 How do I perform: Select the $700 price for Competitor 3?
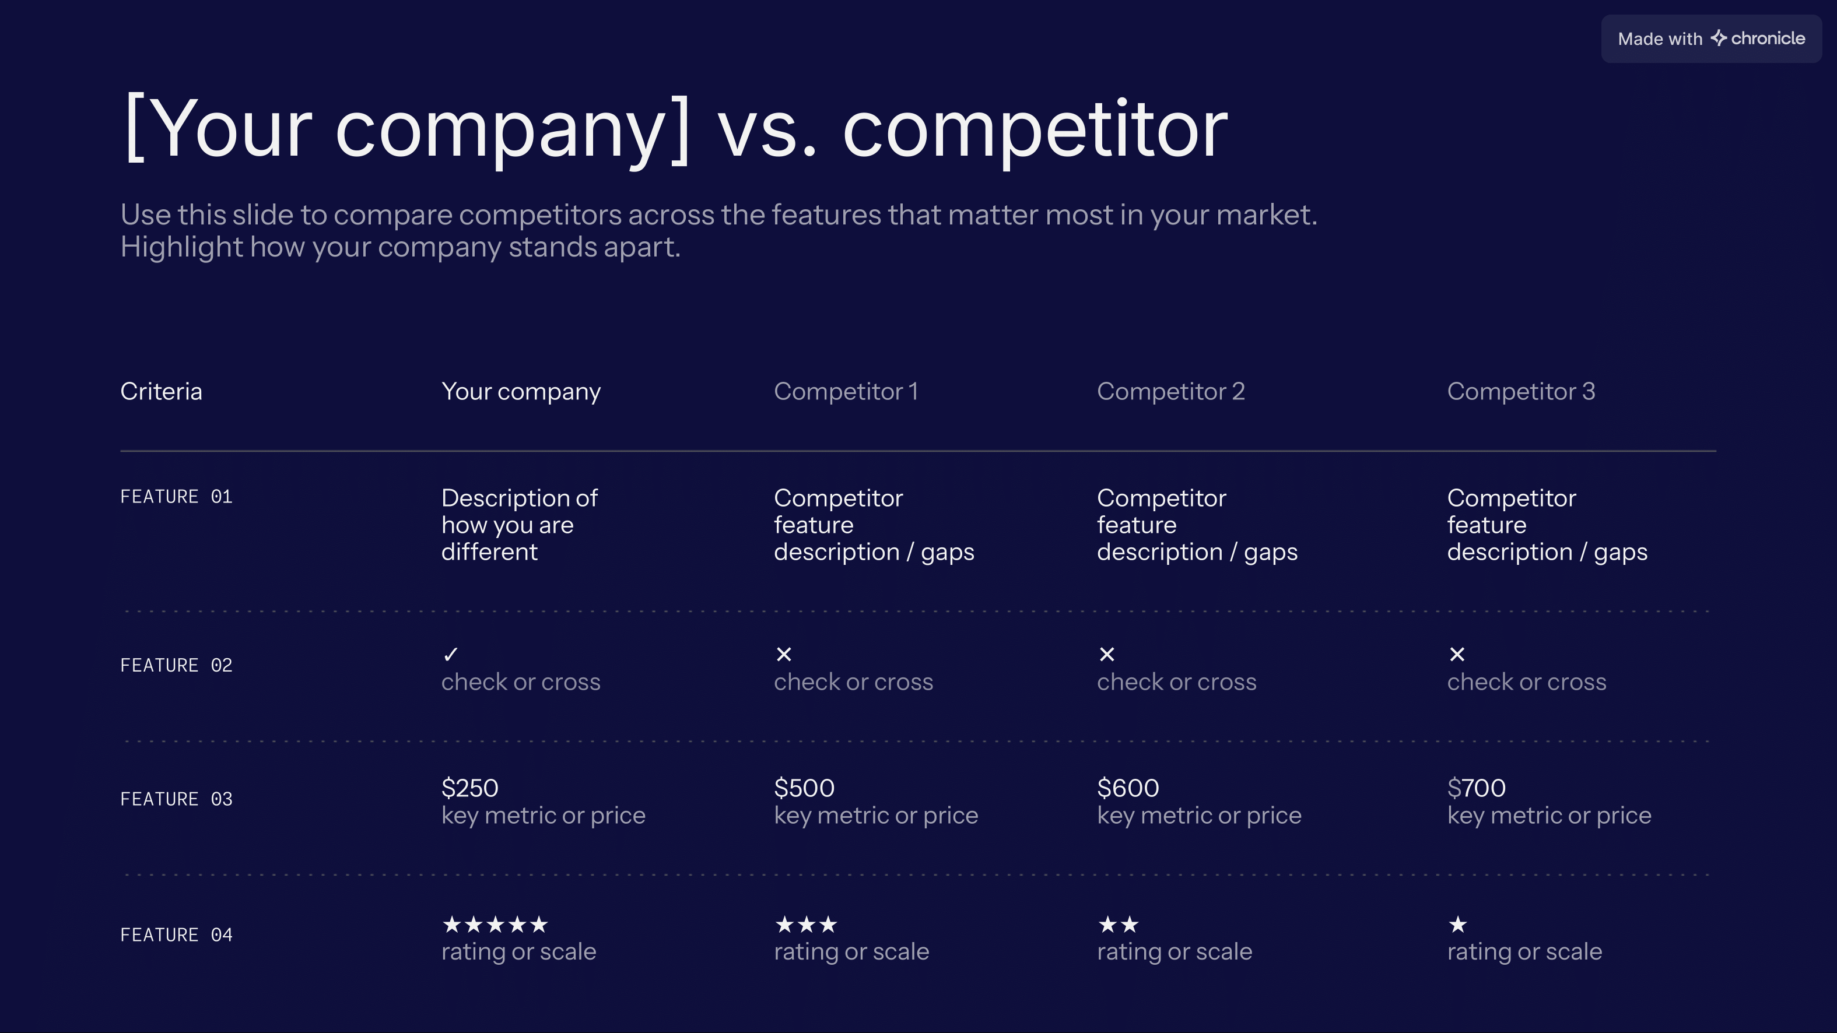1476,788
